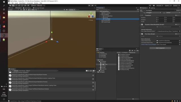Click Add Component button

(160, 48)
